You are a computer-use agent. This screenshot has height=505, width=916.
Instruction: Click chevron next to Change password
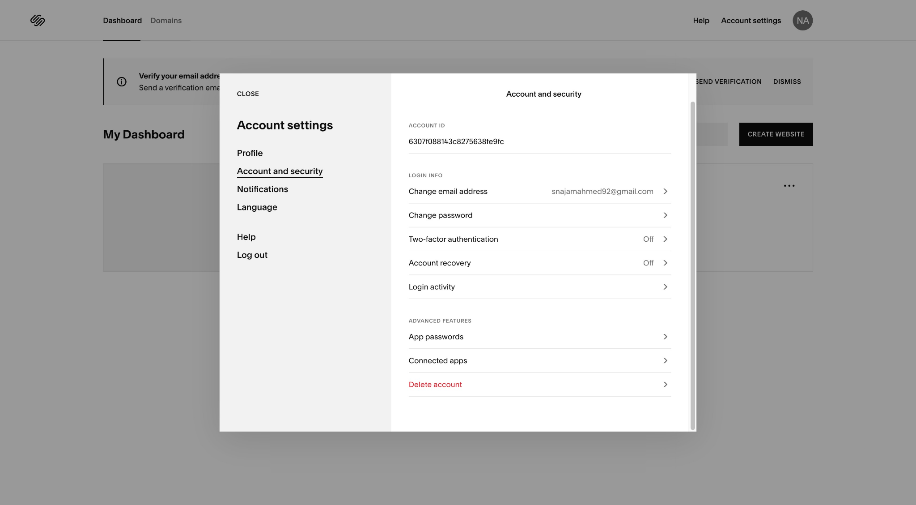[665, 215]
